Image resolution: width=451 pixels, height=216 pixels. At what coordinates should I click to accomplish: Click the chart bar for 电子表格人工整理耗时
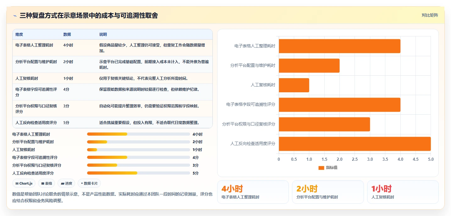pyautogui.click(x=339, y=46)
